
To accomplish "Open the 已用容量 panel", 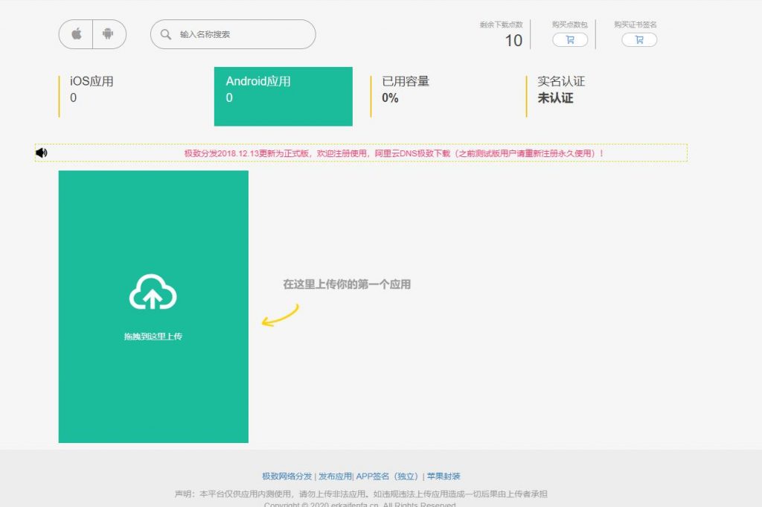I will [x=439, y=96].
